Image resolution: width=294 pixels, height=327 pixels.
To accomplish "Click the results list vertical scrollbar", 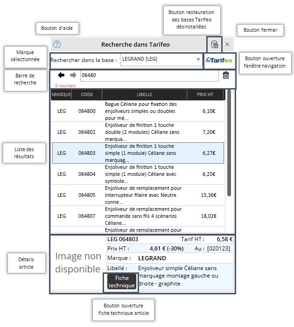I will (229, 143).
